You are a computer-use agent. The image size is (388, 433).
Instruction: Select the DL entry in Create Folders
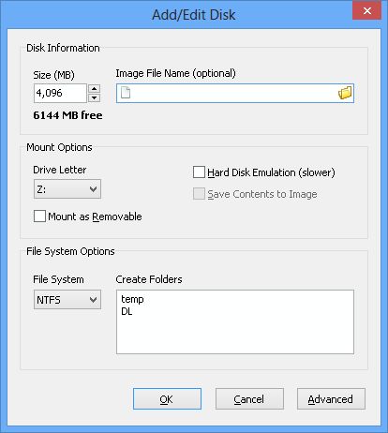point(127,311)
